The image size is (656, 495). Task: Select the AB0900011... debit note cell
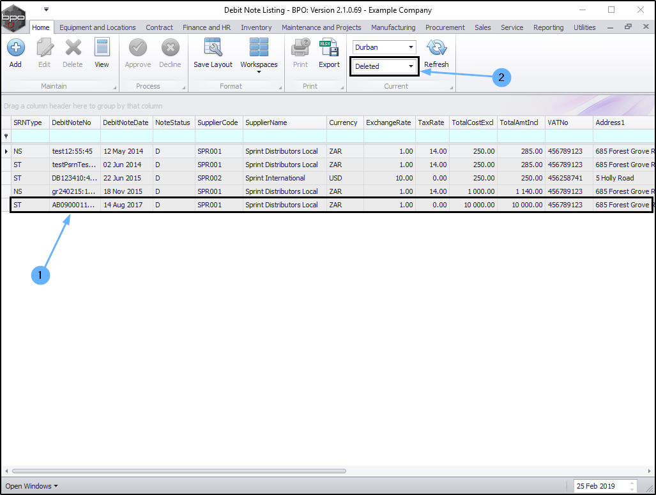pyautogui.click(x=75, y=205)
